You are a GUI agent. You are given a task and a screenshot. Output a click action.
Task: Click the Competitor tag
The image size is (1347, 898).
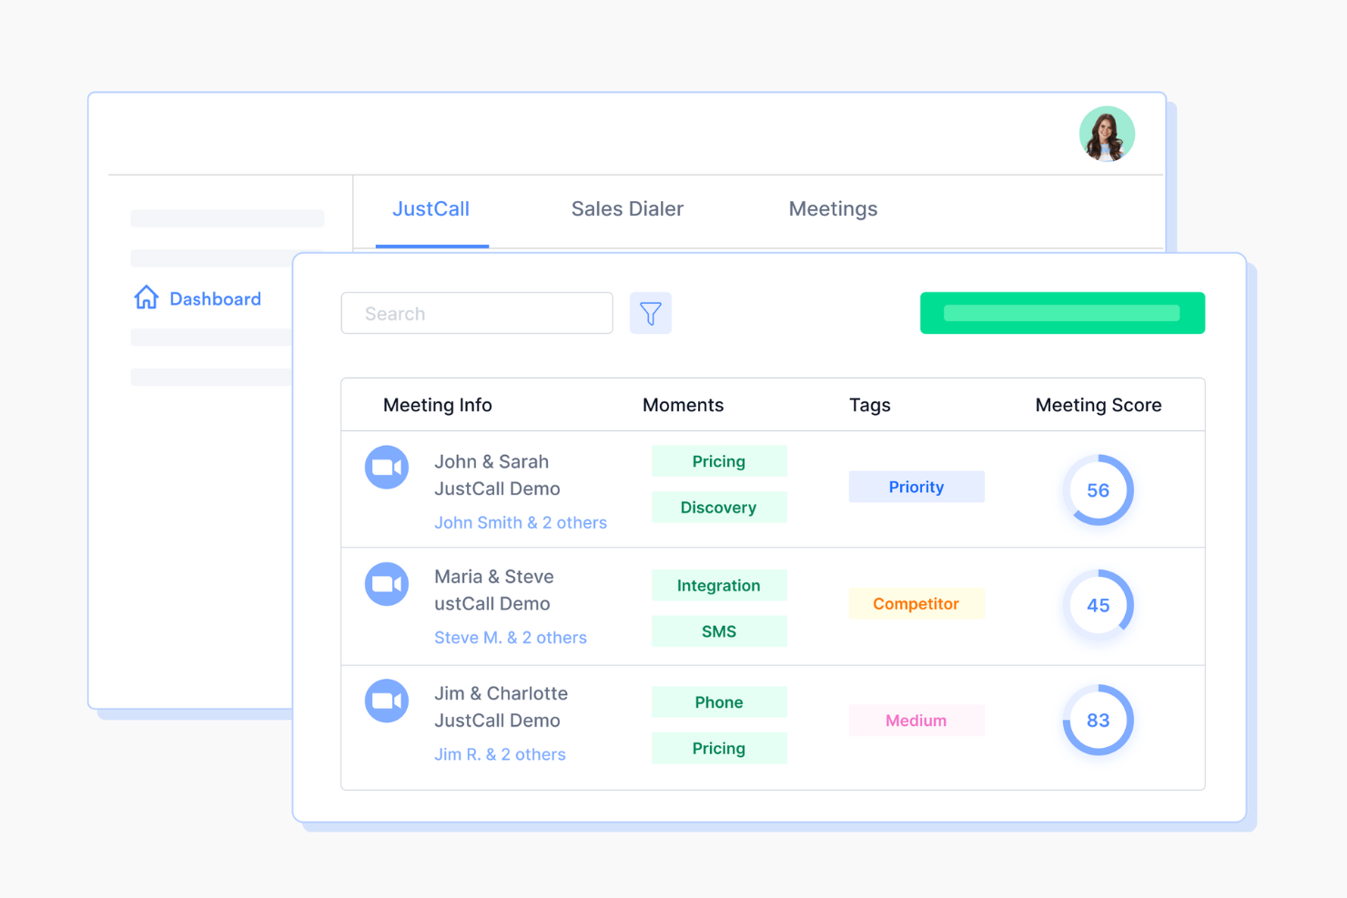tap(917, 603)
